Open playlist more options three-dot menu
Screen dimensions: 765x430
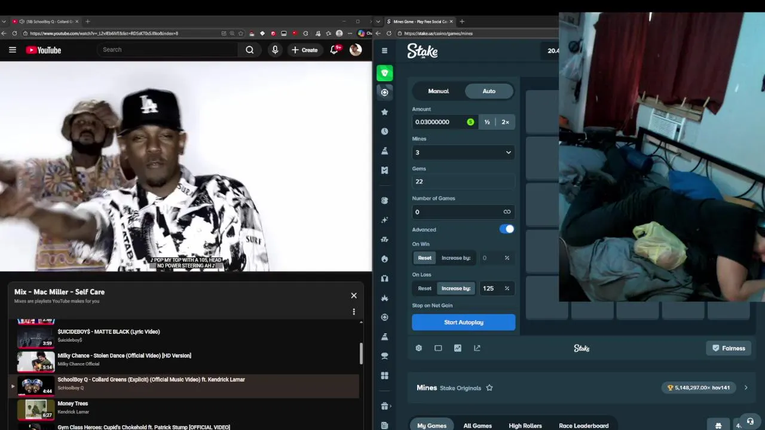354,312
